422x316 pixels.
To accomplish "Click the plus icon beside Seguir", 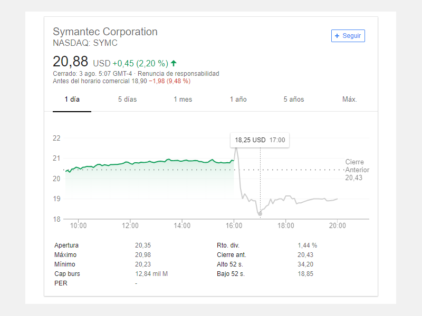I will coord(337,36).
